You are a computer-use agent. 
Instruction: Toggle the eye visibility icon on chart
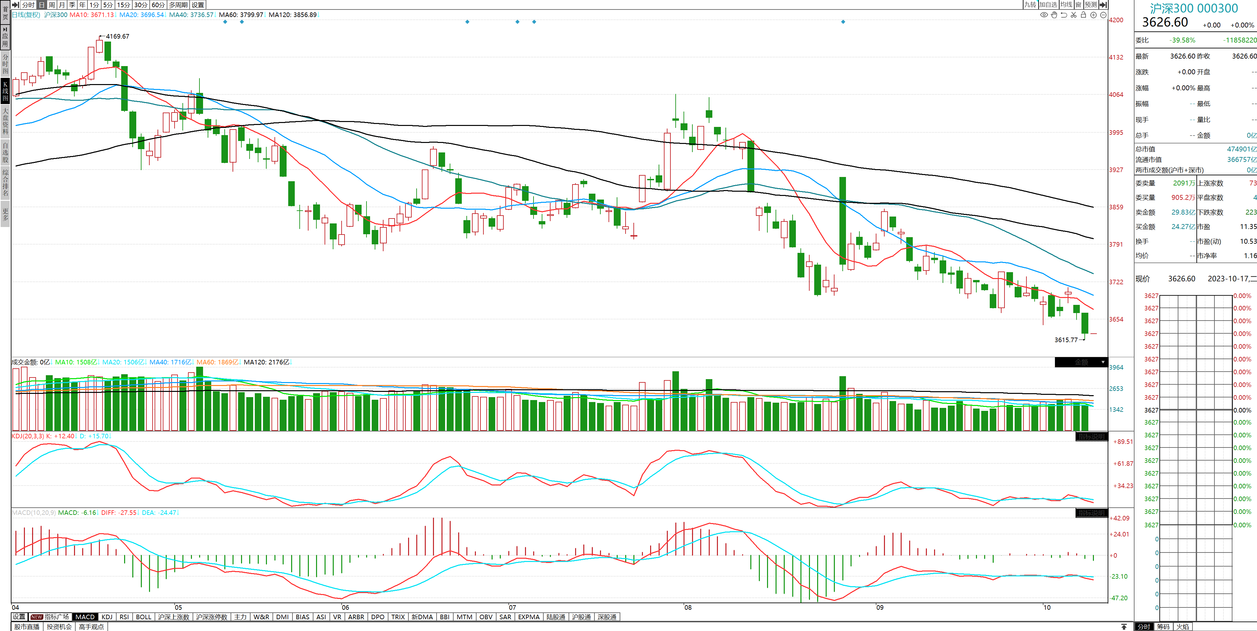1044,15
